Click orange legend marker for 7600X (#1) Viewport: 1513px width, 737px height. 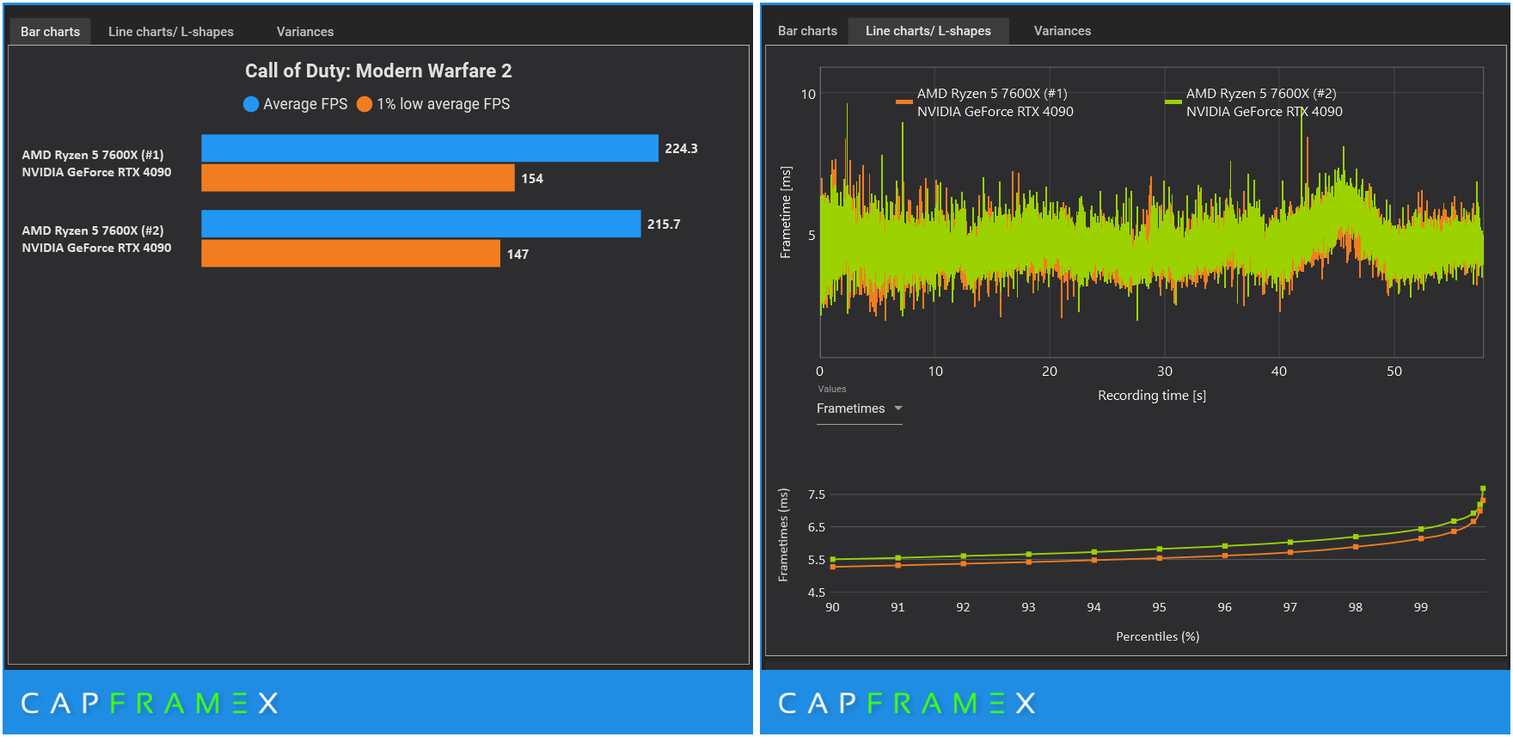pos(904,101)
